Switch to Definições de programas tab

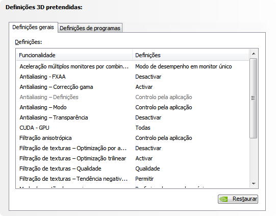(90, 28)
